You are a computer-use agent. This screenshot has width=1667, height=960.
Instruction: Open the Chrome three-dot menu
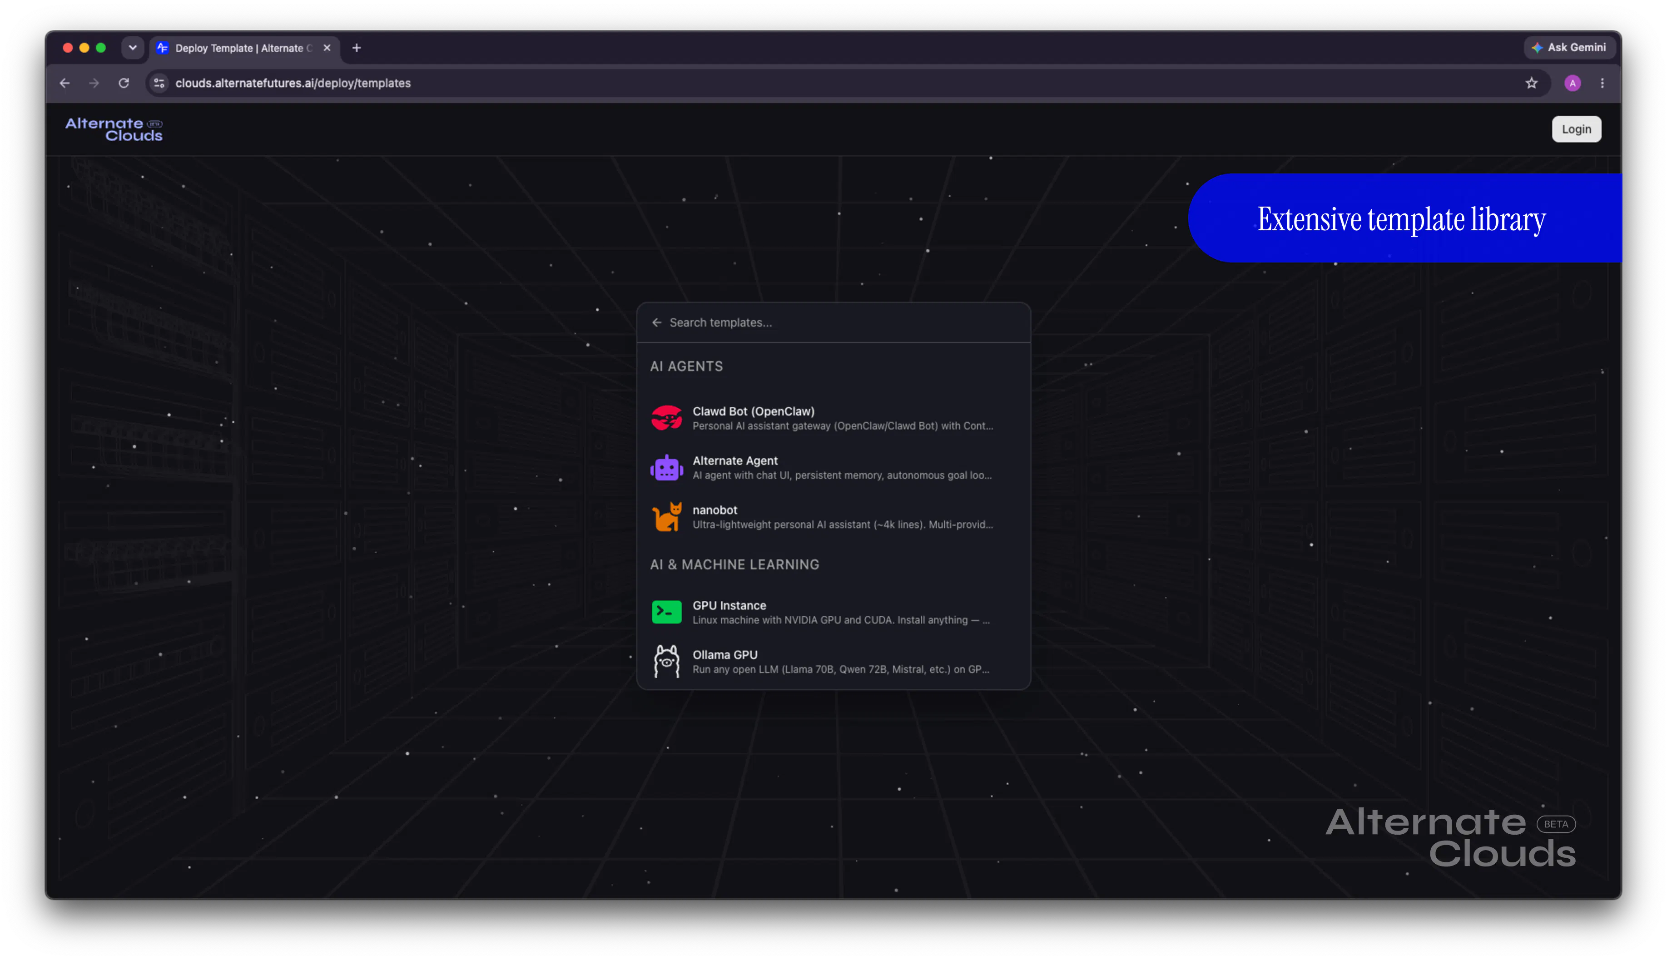[1602, 83]
